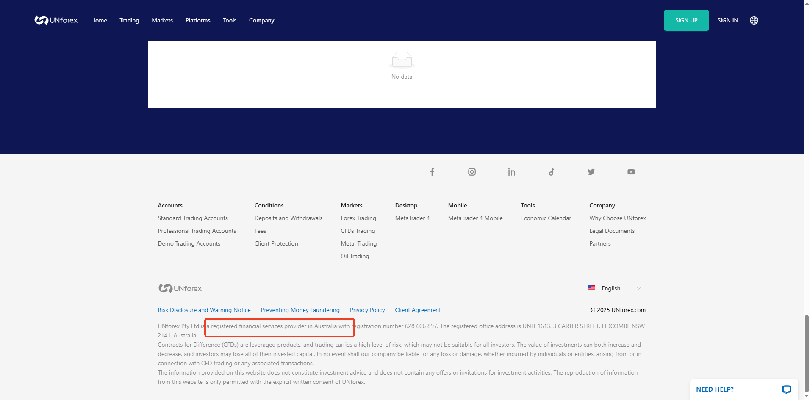
Task: Open the Privacy Policy link
Action: pos(367,310)
